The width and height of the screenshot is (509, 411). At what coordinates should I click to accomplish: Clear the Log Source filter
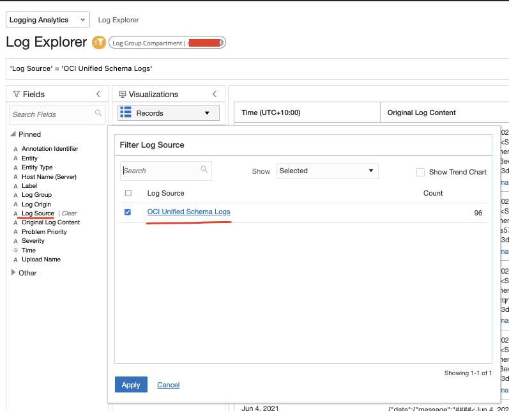(x=69, y=213)
